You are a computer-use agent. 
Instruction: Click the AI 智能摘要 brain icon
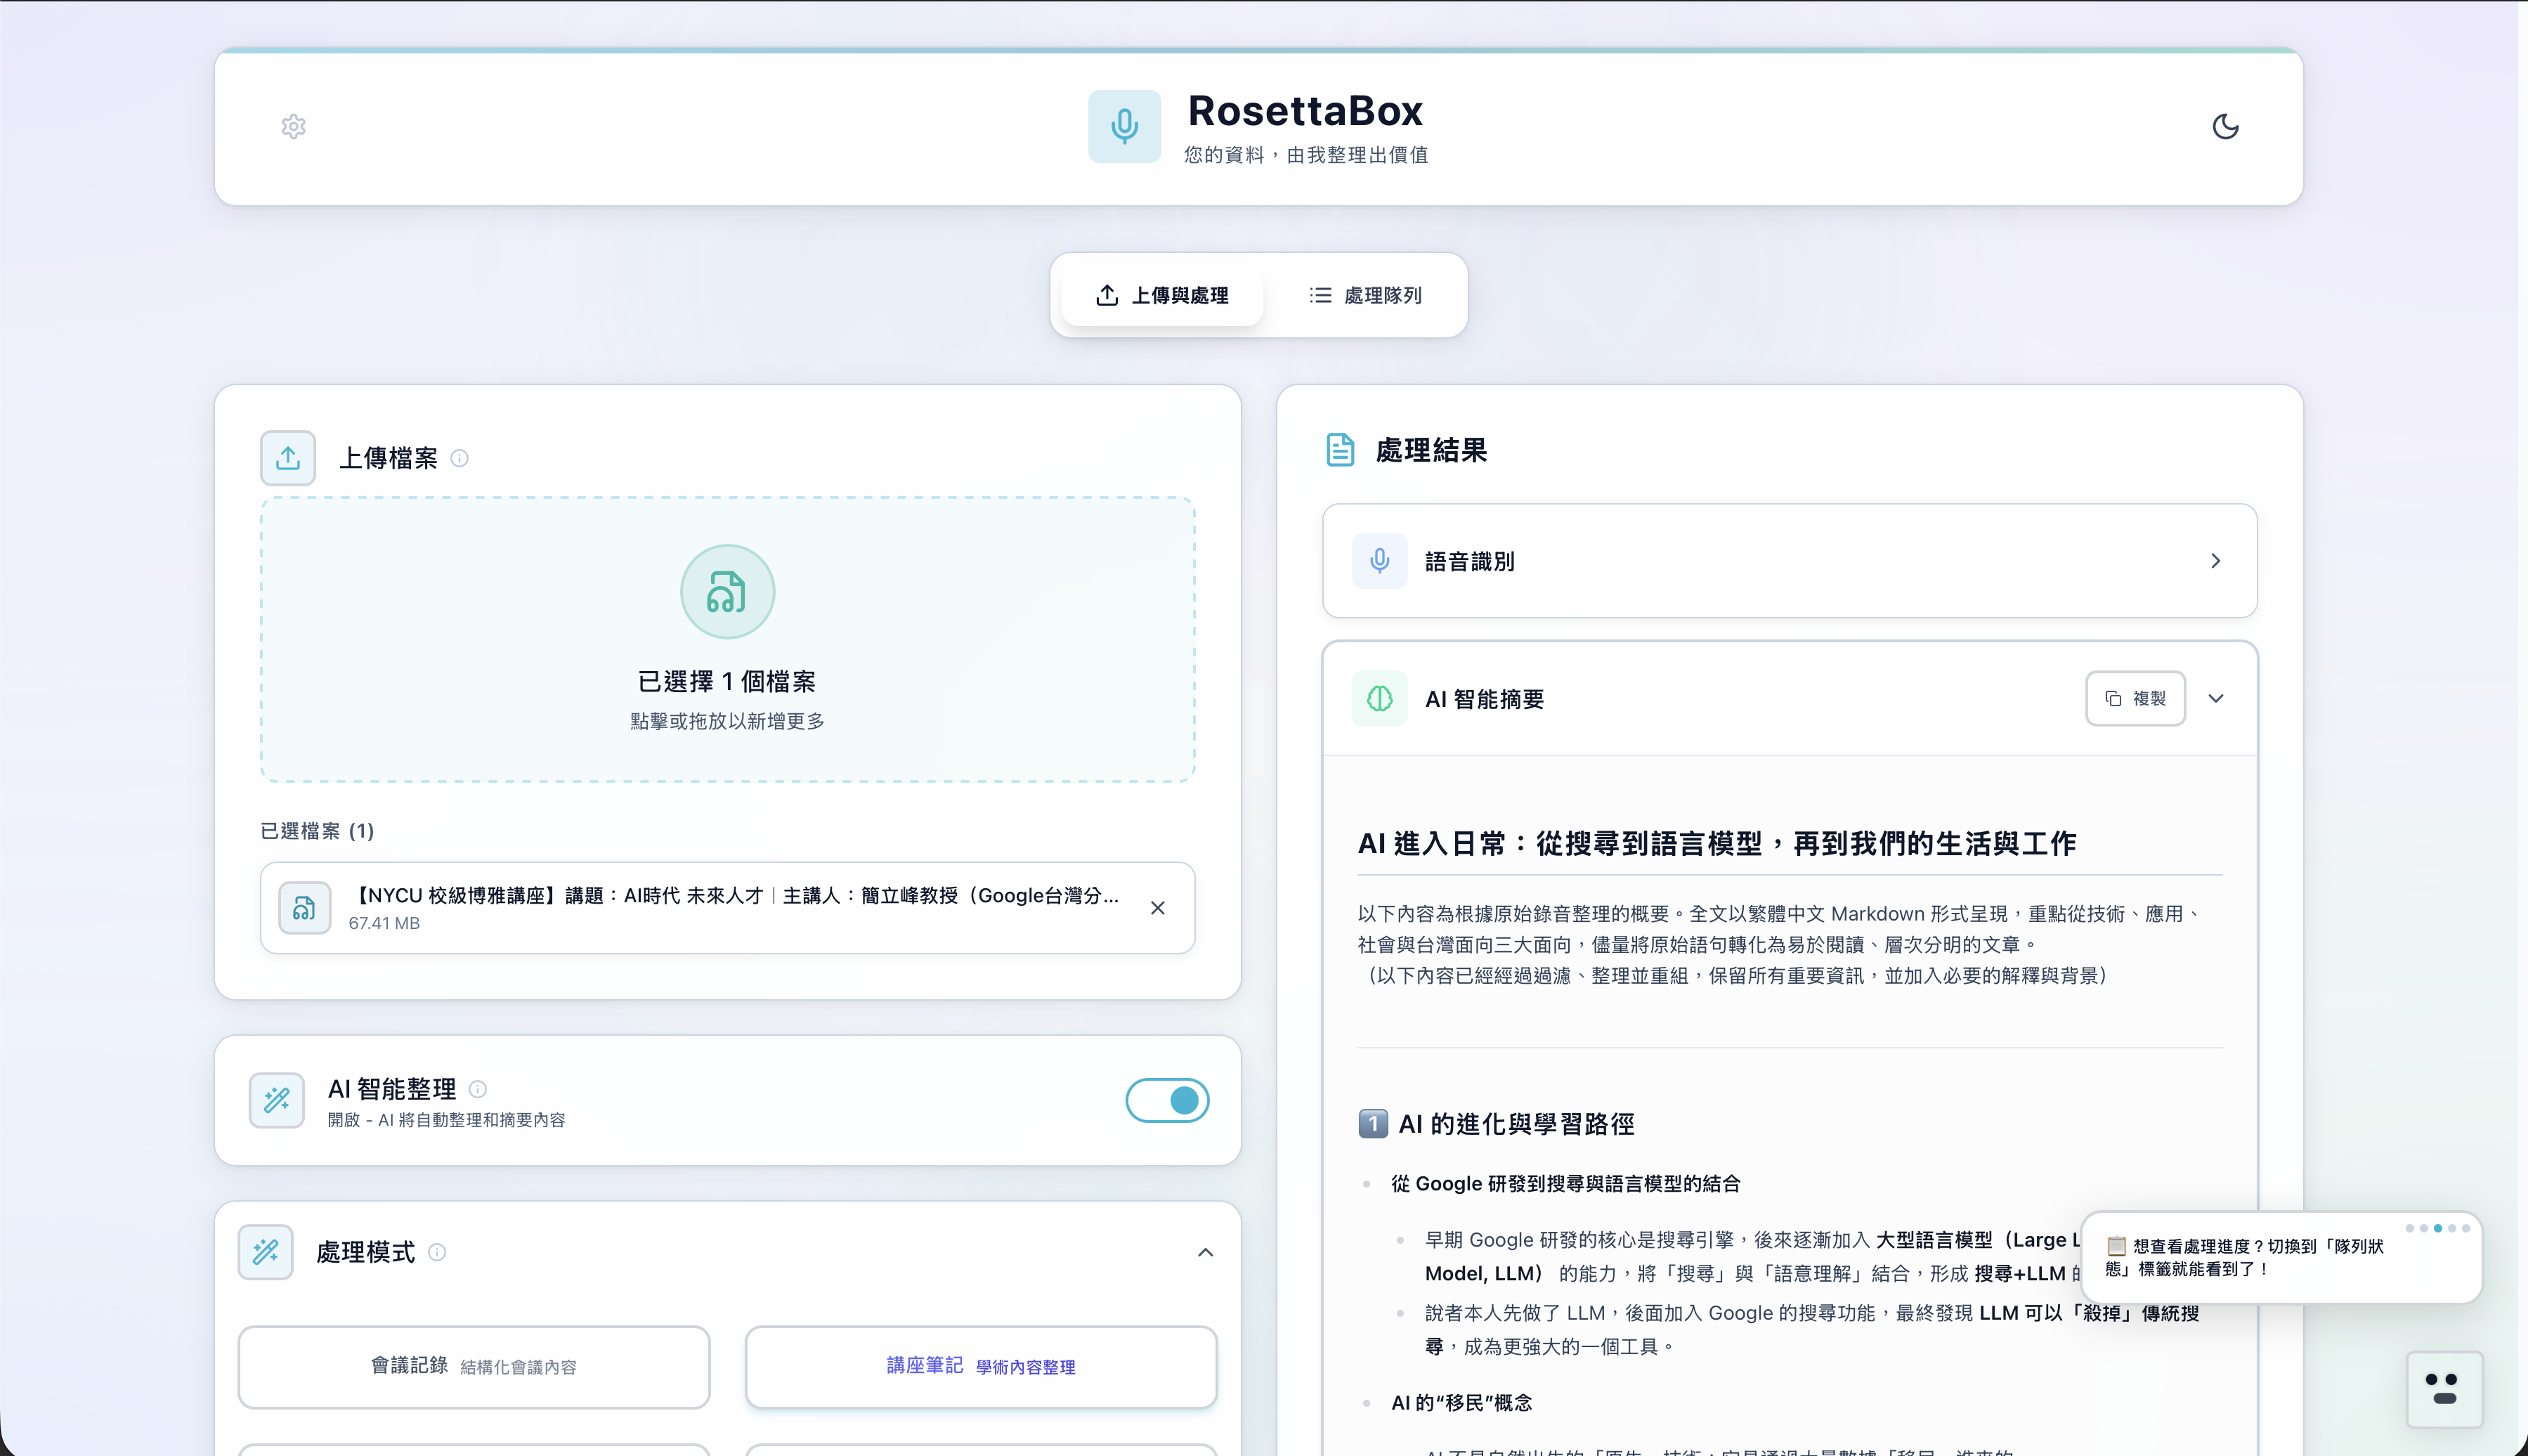coord(1379,698)
